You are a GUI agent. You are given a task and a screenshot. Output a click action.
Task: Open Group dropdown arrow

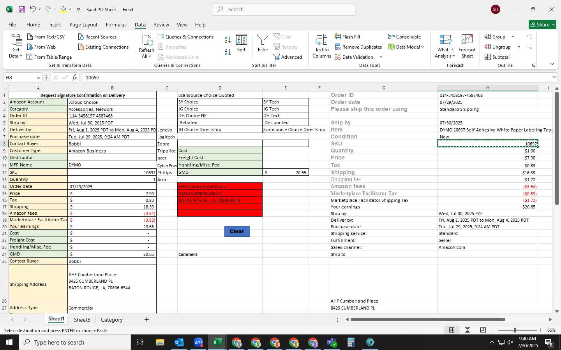tap(513, 37)
